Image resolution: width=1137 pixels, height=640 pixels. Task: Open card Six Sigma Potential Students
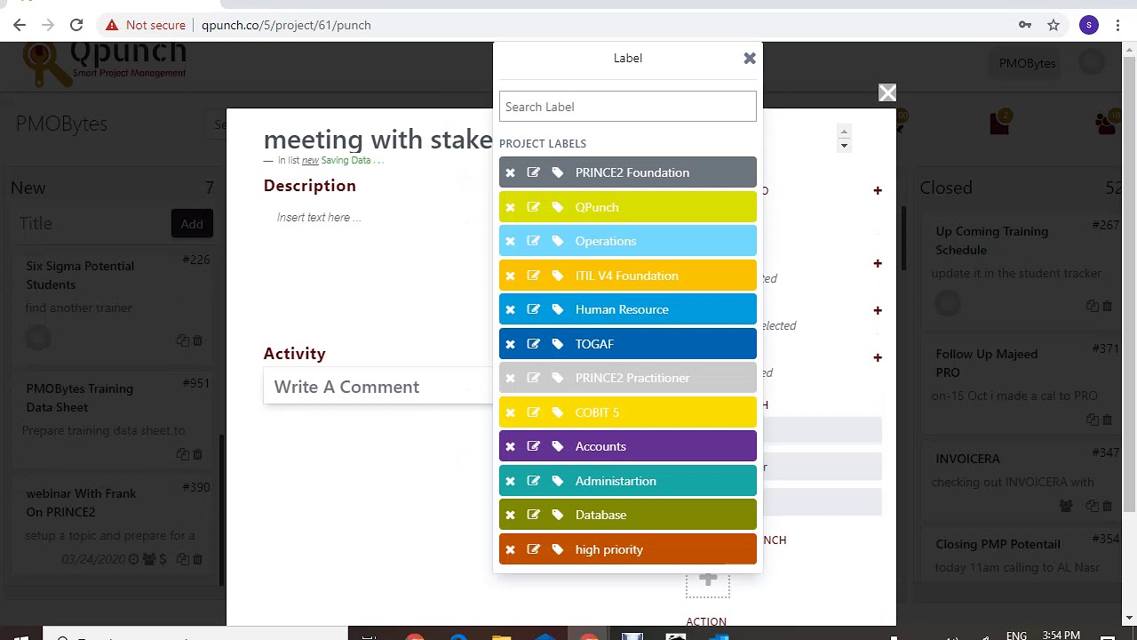tap(80, 275)
